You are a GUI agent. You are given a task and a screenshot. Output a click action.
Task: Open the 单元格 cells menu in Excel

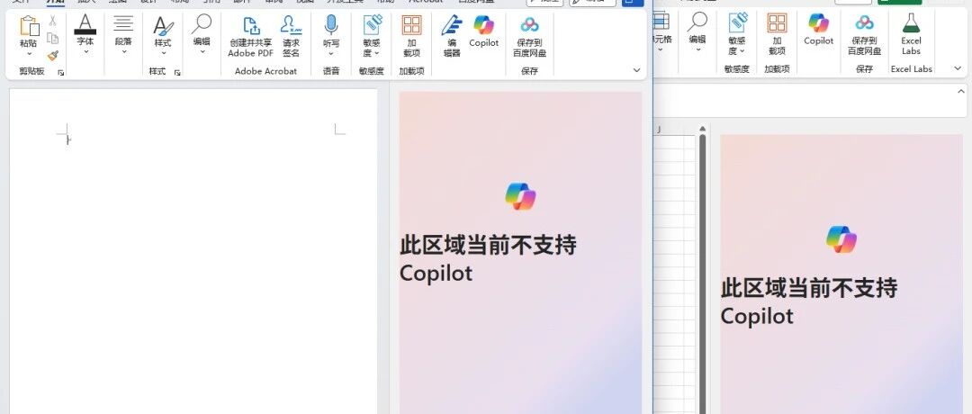pyautogui.click(x=662, y=32)
